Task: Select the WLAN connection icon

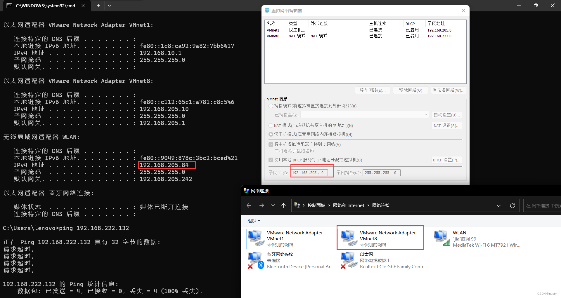Action: 441,238
